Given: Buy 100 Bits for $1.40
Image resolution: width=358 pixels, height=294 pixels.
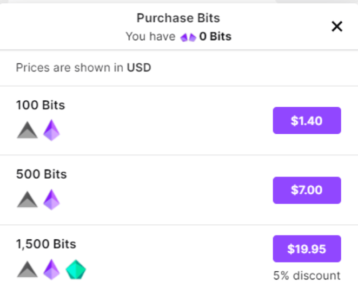Looking at the screenshot, I should [x=307, y=121].
